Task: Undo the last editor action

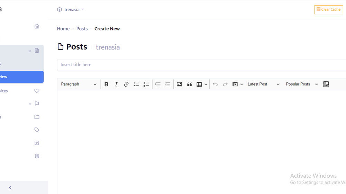Action: [x=215, y=84]
